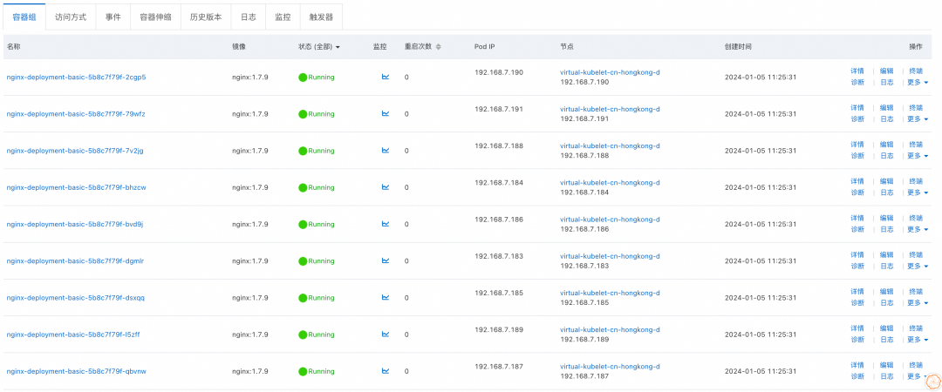Open monitoring chart for pod ending qbvnw
Viewport: 942px width, 392px height.
(386, 370)
